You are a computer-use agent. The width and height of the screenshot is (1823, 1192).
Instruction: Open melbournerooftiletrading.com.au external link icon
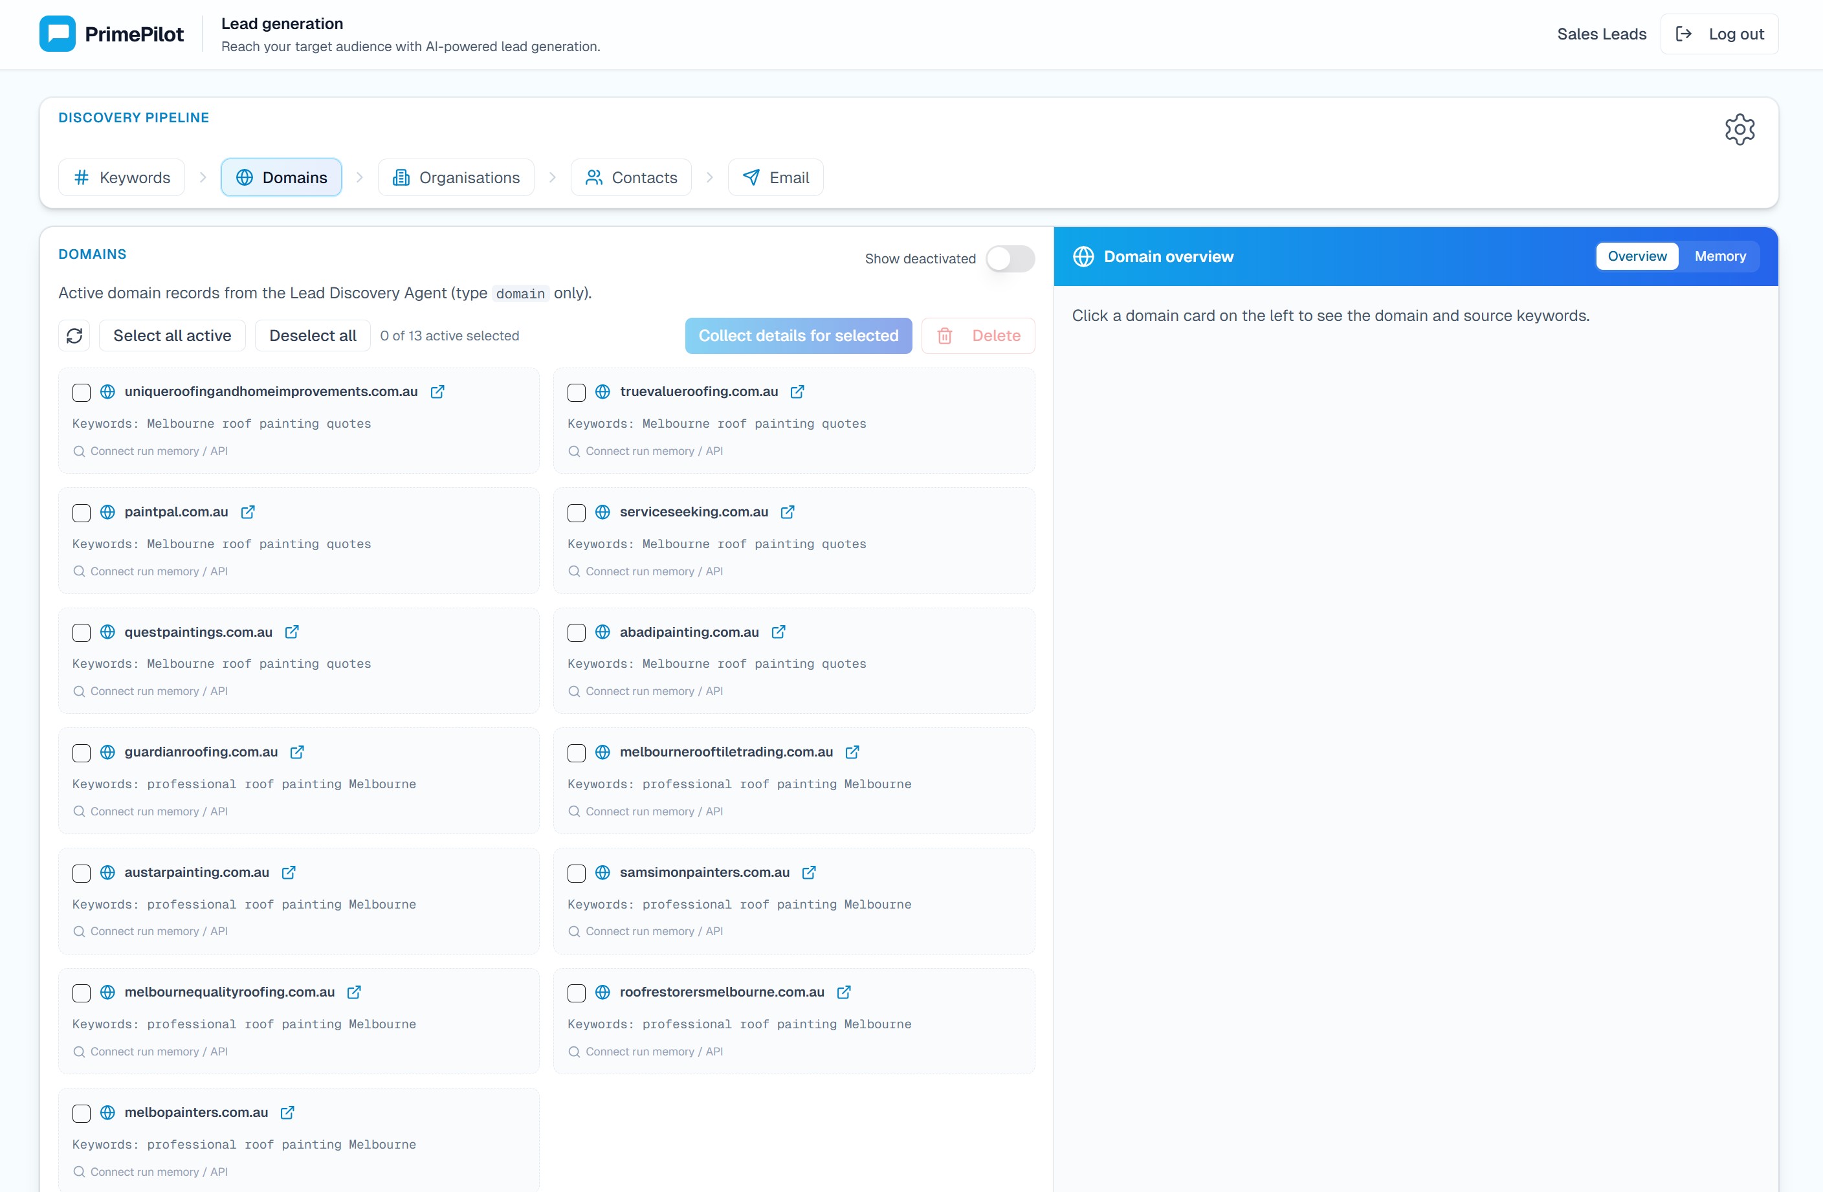pos(852,752)
